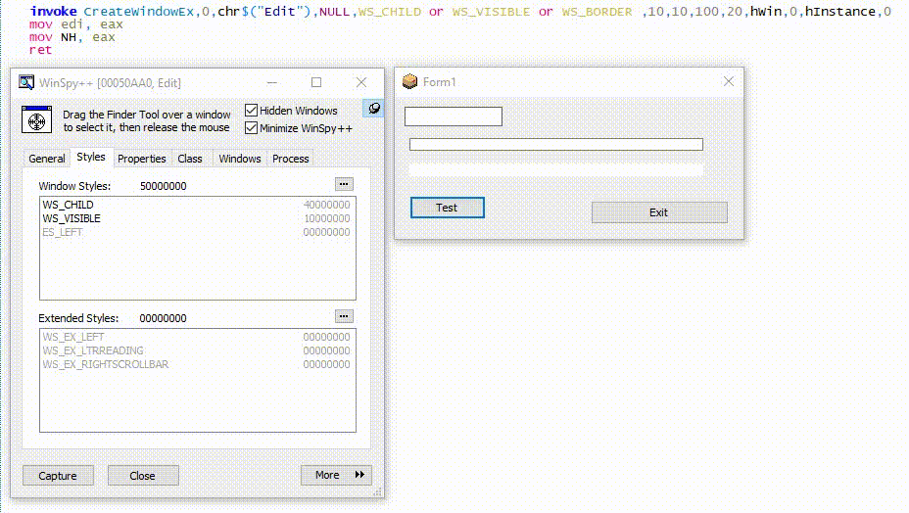The width and height of the screenshot is (909, 513).
Task: Expand WinSpy++ with the More button
Action: [x=336, y=475]
